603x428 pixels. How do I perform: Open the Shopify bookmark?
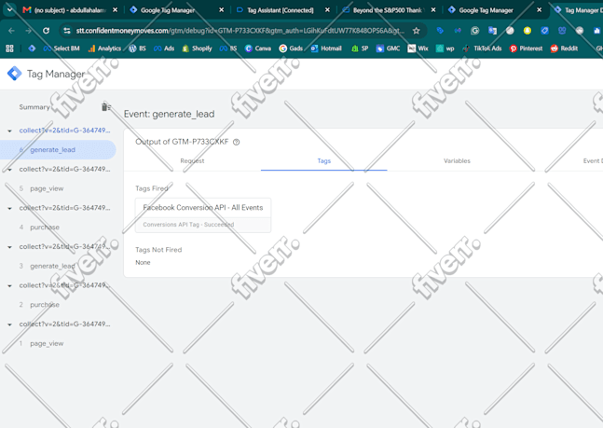click(197, 48)
